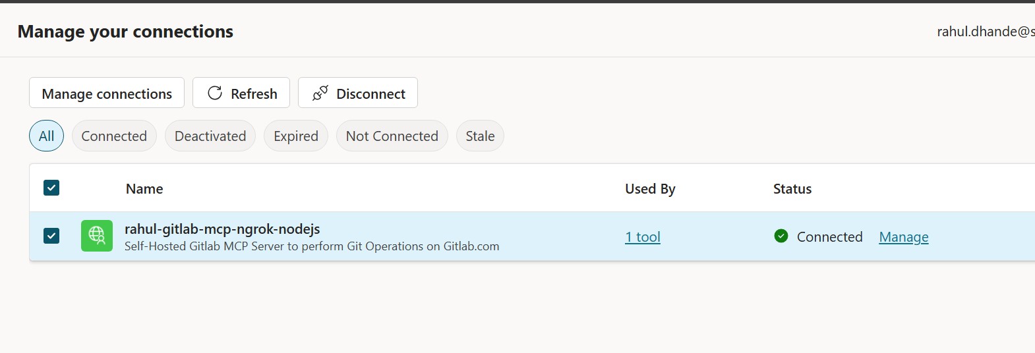Click the Manage your connections heading
1035x353 pixels.
(125, 32)
